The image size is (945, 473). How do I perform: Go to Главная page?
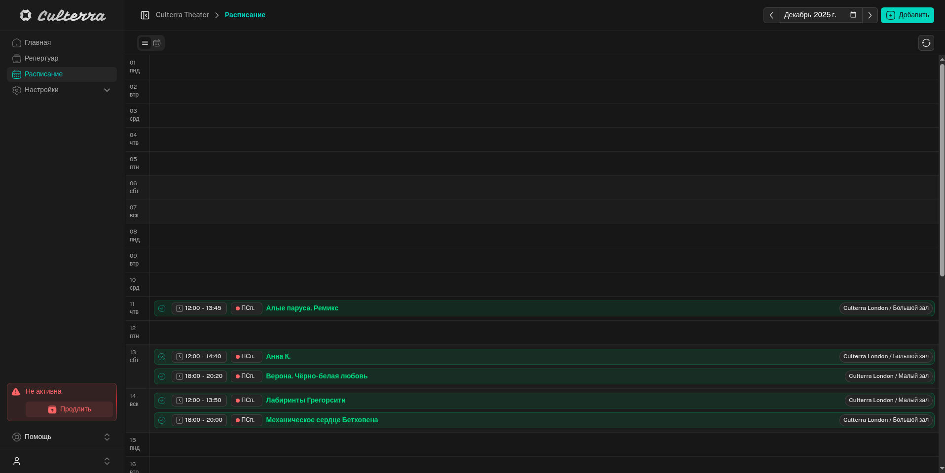[x=37, y=42]
